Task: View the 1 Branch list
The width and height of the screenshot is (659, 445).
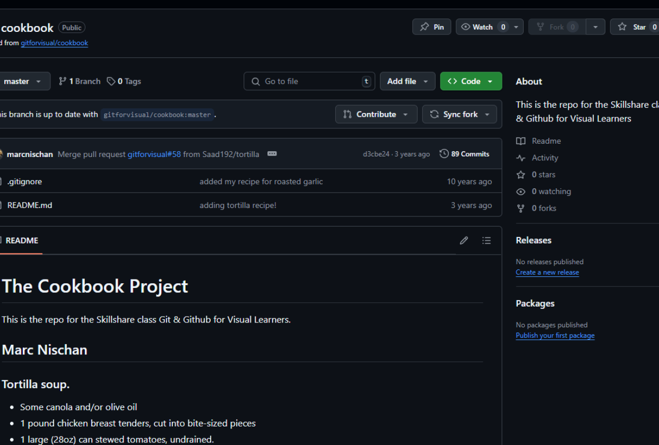Action: click(80, 81)
